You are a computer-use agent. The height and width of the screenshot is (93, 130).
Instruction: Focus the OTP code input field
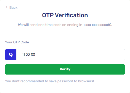[x=70, y=55]
